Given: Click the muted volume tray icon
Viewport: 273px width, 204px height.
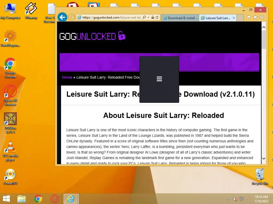Looking at the screenshot, I should [x=235, y=199].
